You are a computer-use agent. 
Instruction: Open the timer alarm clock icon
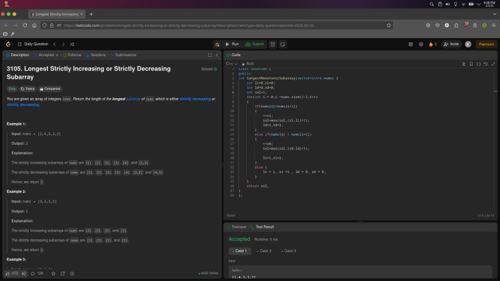272,44
